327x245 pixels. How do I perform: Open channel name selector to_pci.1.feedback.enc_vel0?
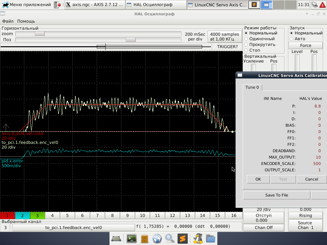coord(73,227)
